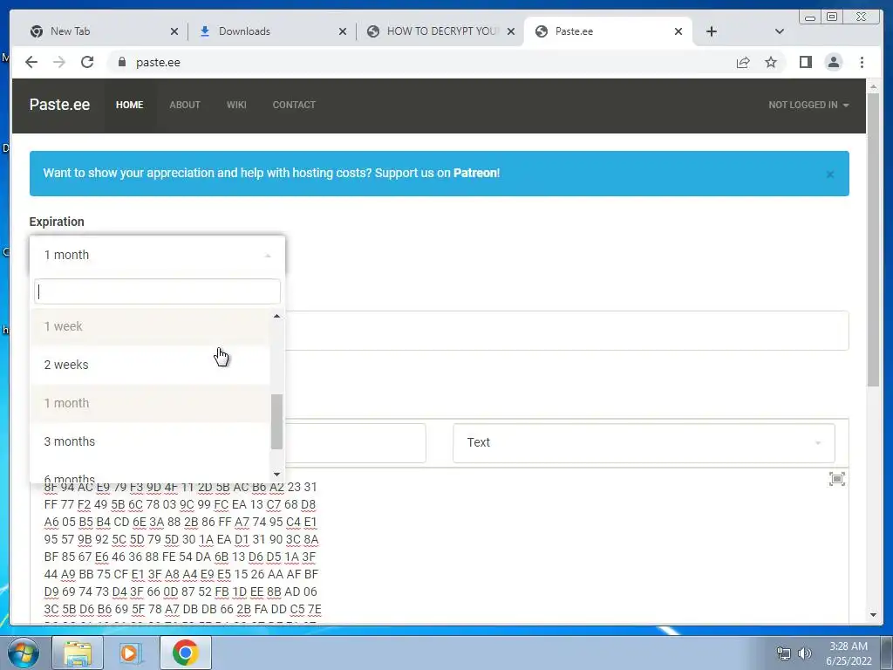Viewport: 893px width, 670px height.
Task: Close the New Tab tab
Action: pos(174,31)
